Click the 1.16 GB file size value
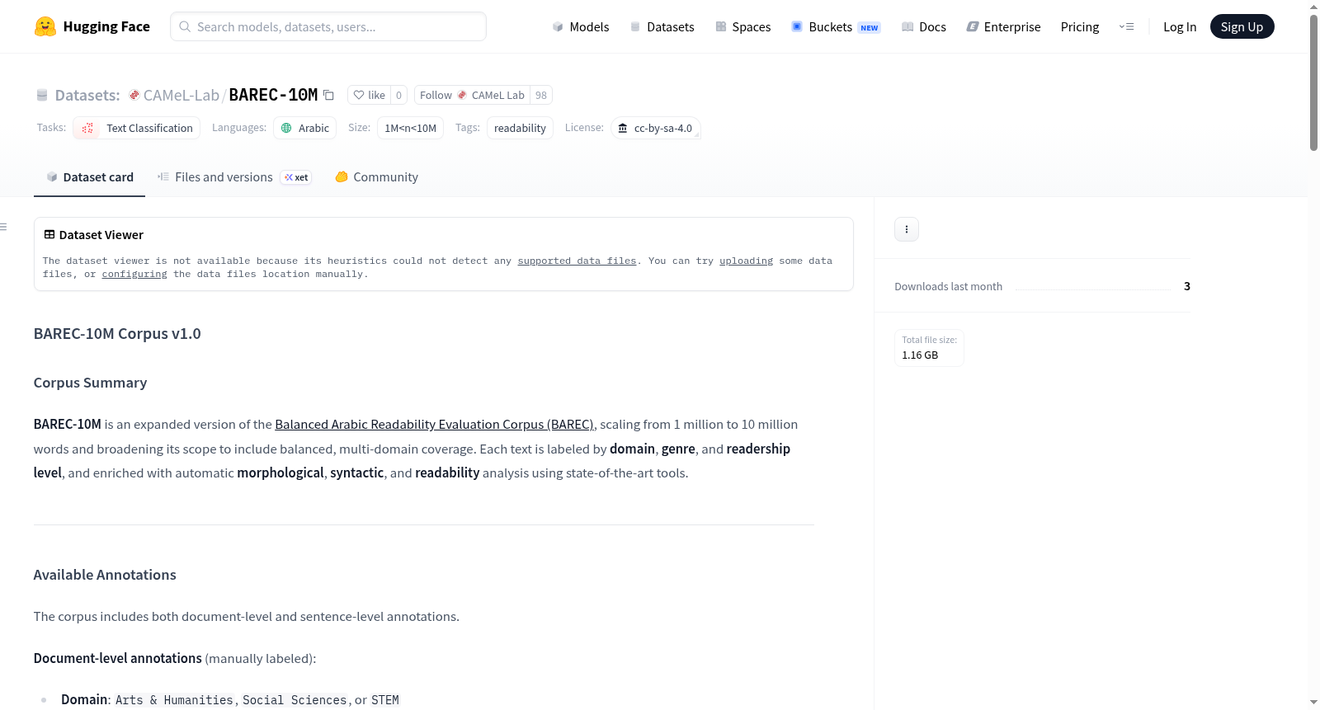 coord(920,355)
